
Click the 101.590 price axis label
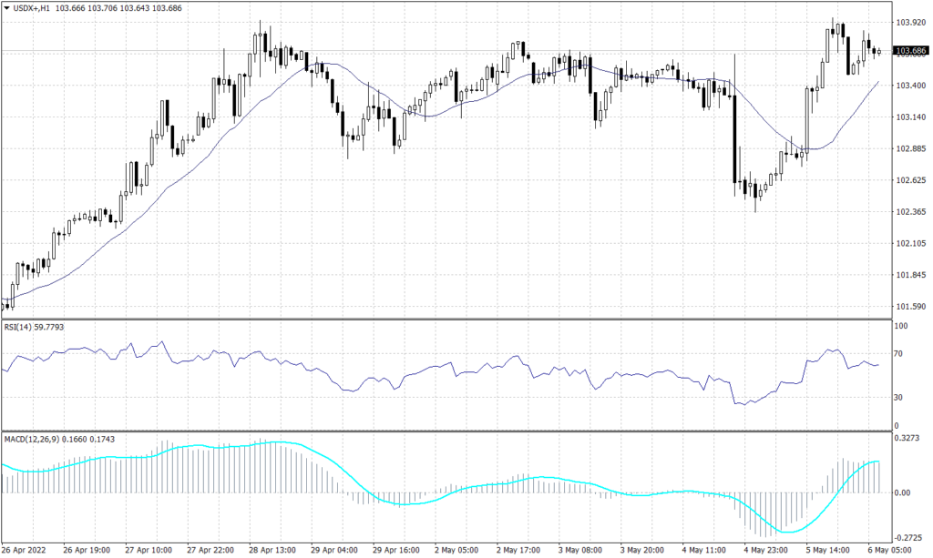click(x=909, y=308)
